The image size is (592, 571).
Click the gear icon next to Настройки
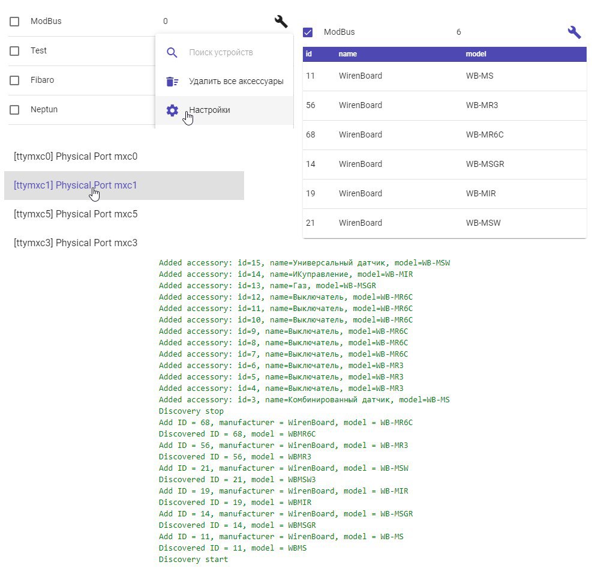click(172, 110)
